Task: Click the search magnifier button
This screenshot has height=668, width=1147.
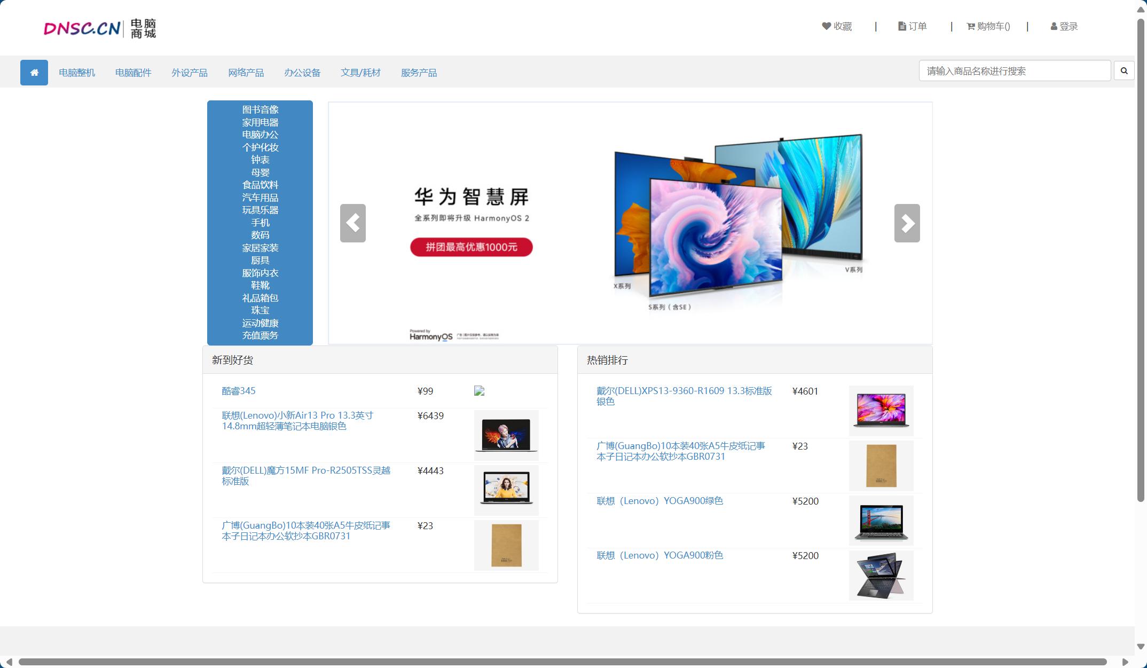Action: (x=1124, y=71)
